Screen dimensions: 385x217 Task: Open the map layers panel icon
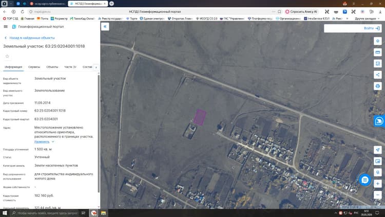click(378, 161)
